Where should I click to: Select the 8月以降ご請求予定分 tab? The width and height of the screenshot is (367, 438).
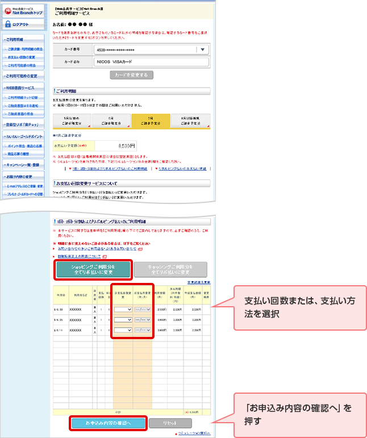coord(191,120)
